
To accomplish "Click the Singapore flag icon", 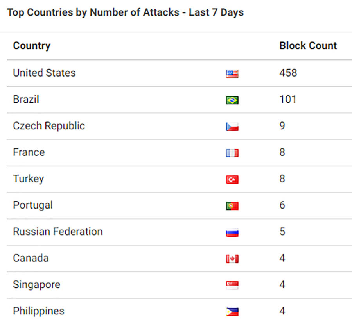I will click(232, 285).
